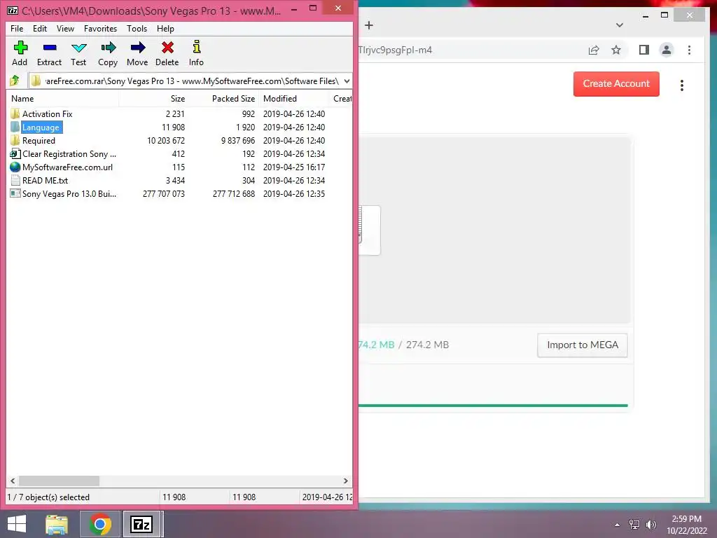The image size is (717, 538).
Task: Open the Info properties tool
Action: [x=196, y=48]
